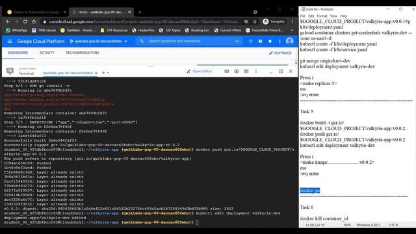Open the Qwiklabs Hands-on bookmark
The height and width of the screenshot is (234, 416).
78,31
